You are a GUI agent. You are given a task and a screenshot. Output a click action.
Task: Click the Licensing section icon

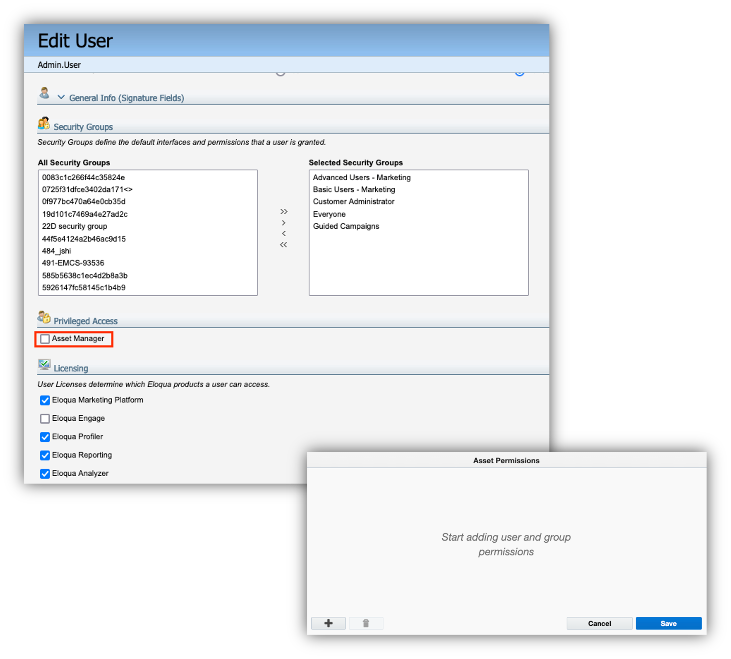click(x=44, y=365)
